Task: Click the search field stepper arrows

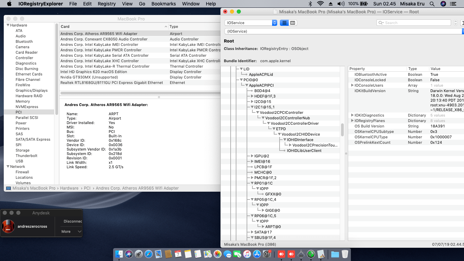Action: [x=456, y=23]
